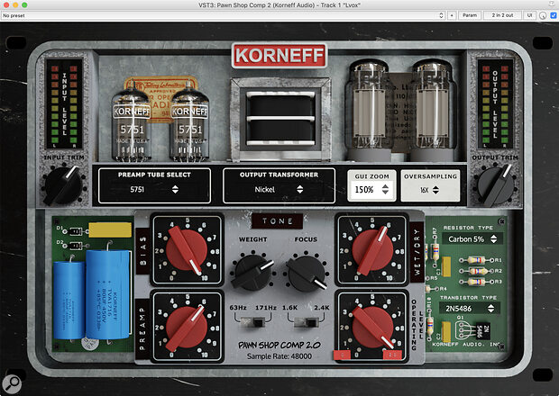The height and width of the screenshot is (396, 559).
Task: Toggle the 63Hz / 171Hz weight switch
Action: click(252, 323)
